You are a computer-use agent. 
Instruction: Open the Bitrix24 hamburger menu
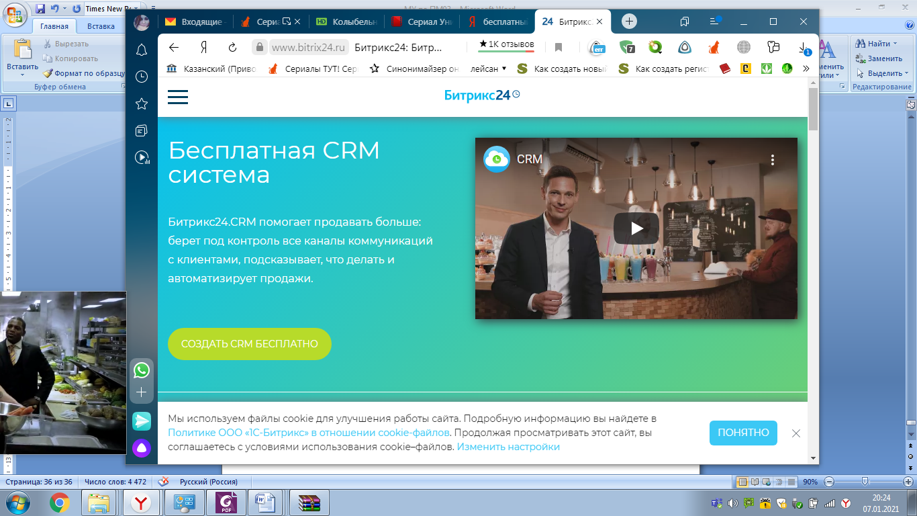pos(178,97)
